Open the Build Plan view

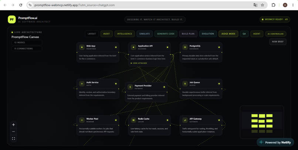pyautogui.click(x=188, y=34)
